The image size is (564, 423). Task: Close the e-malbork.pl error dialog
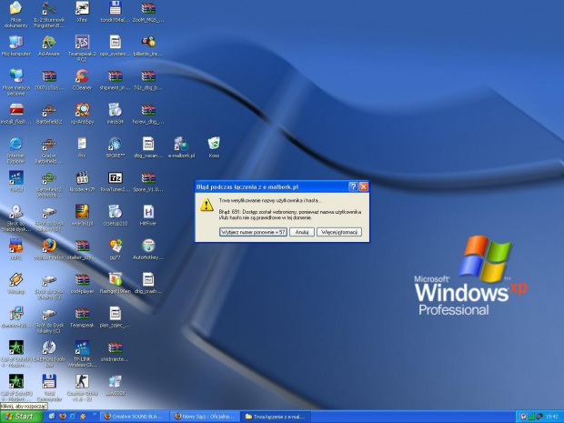tap(364, 186)
